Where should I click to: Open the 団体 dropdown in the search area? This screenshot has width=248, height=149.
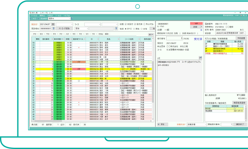(81, 28)
